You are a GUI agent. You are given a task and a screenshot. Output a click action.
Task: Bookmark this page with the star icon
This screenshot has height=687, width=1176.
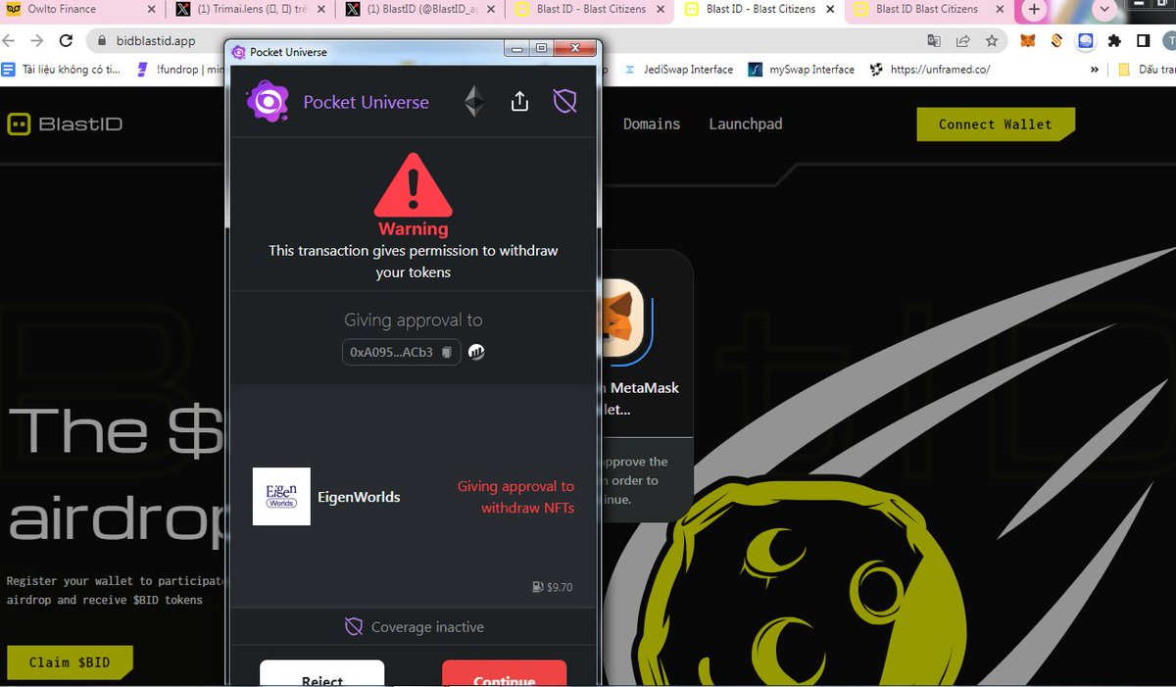tap(992, 41)
